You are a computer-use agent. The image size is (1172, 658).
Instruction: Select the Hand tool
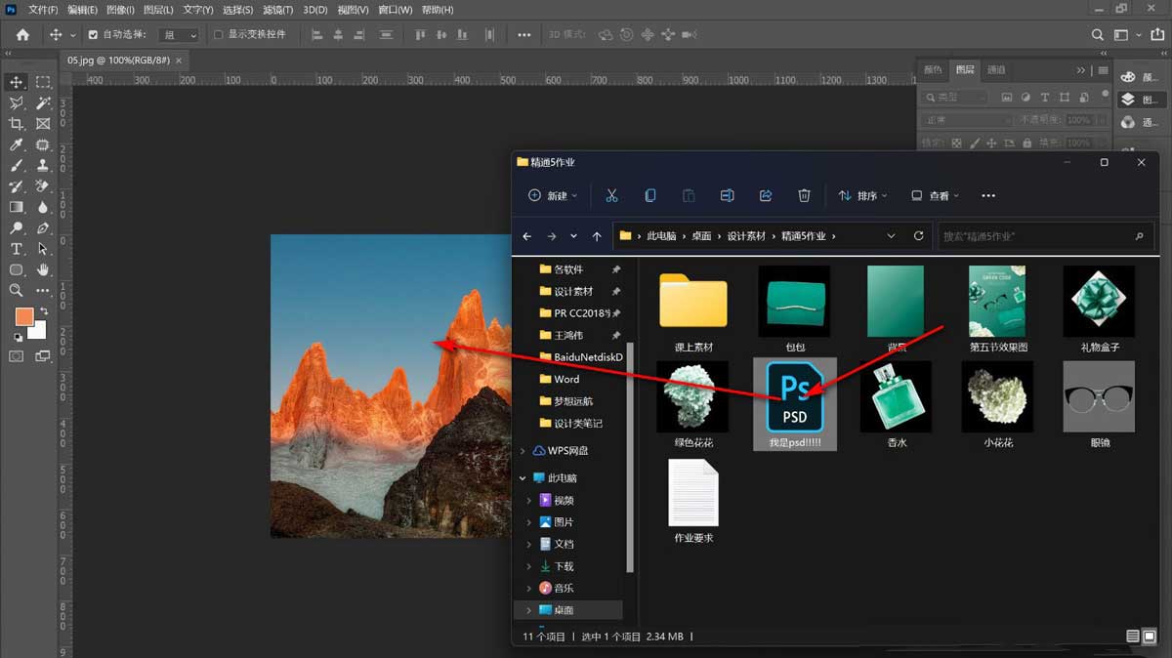coord(43,269)
